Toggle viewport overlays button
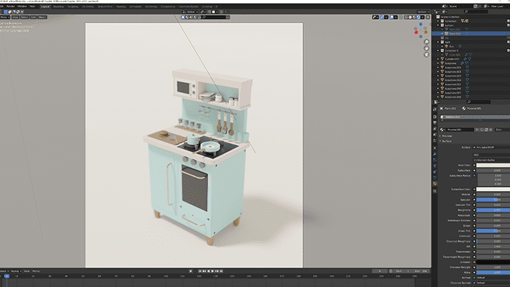This screenshot has height=287, width=510. pos(392,17)
